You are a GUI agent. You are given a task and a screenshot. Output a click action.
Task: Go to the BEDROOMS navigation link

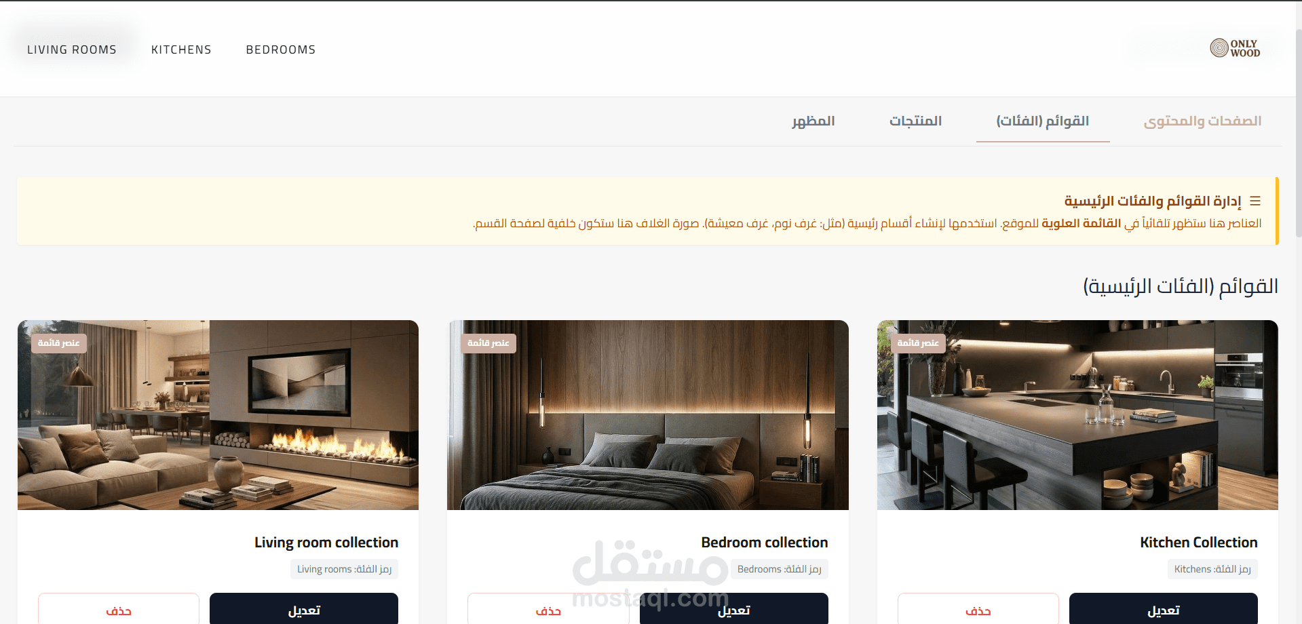[281, 50]
